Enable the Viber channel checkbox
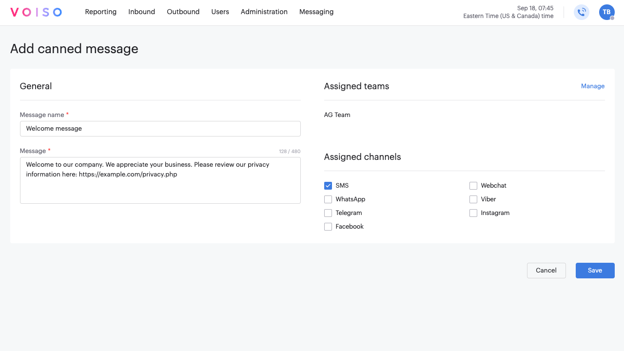624x351 pixels. [473, 199]
